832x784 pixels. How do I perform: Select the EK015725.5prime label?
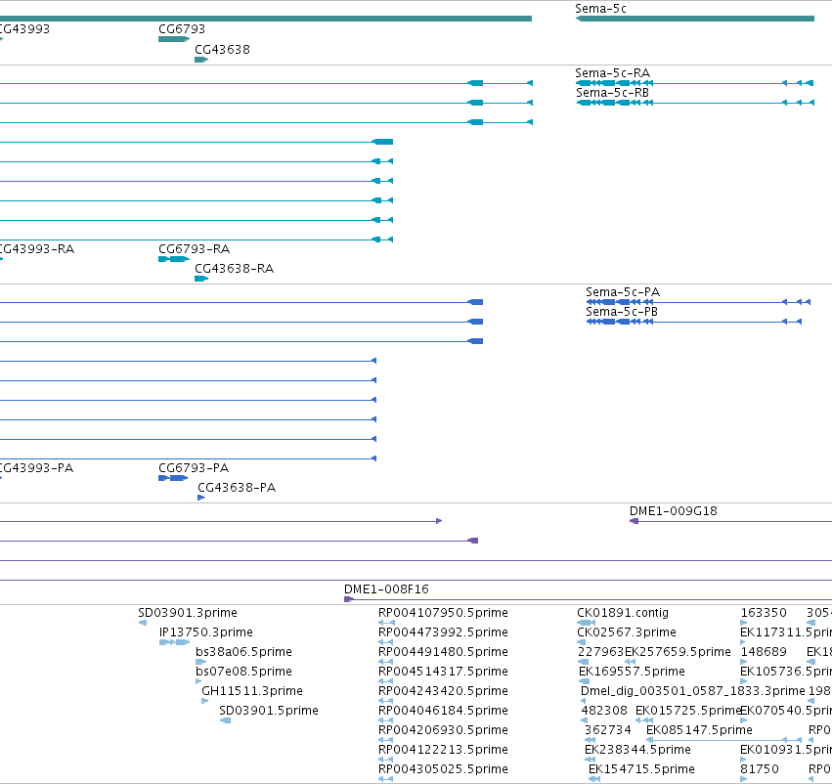(688, 711)
